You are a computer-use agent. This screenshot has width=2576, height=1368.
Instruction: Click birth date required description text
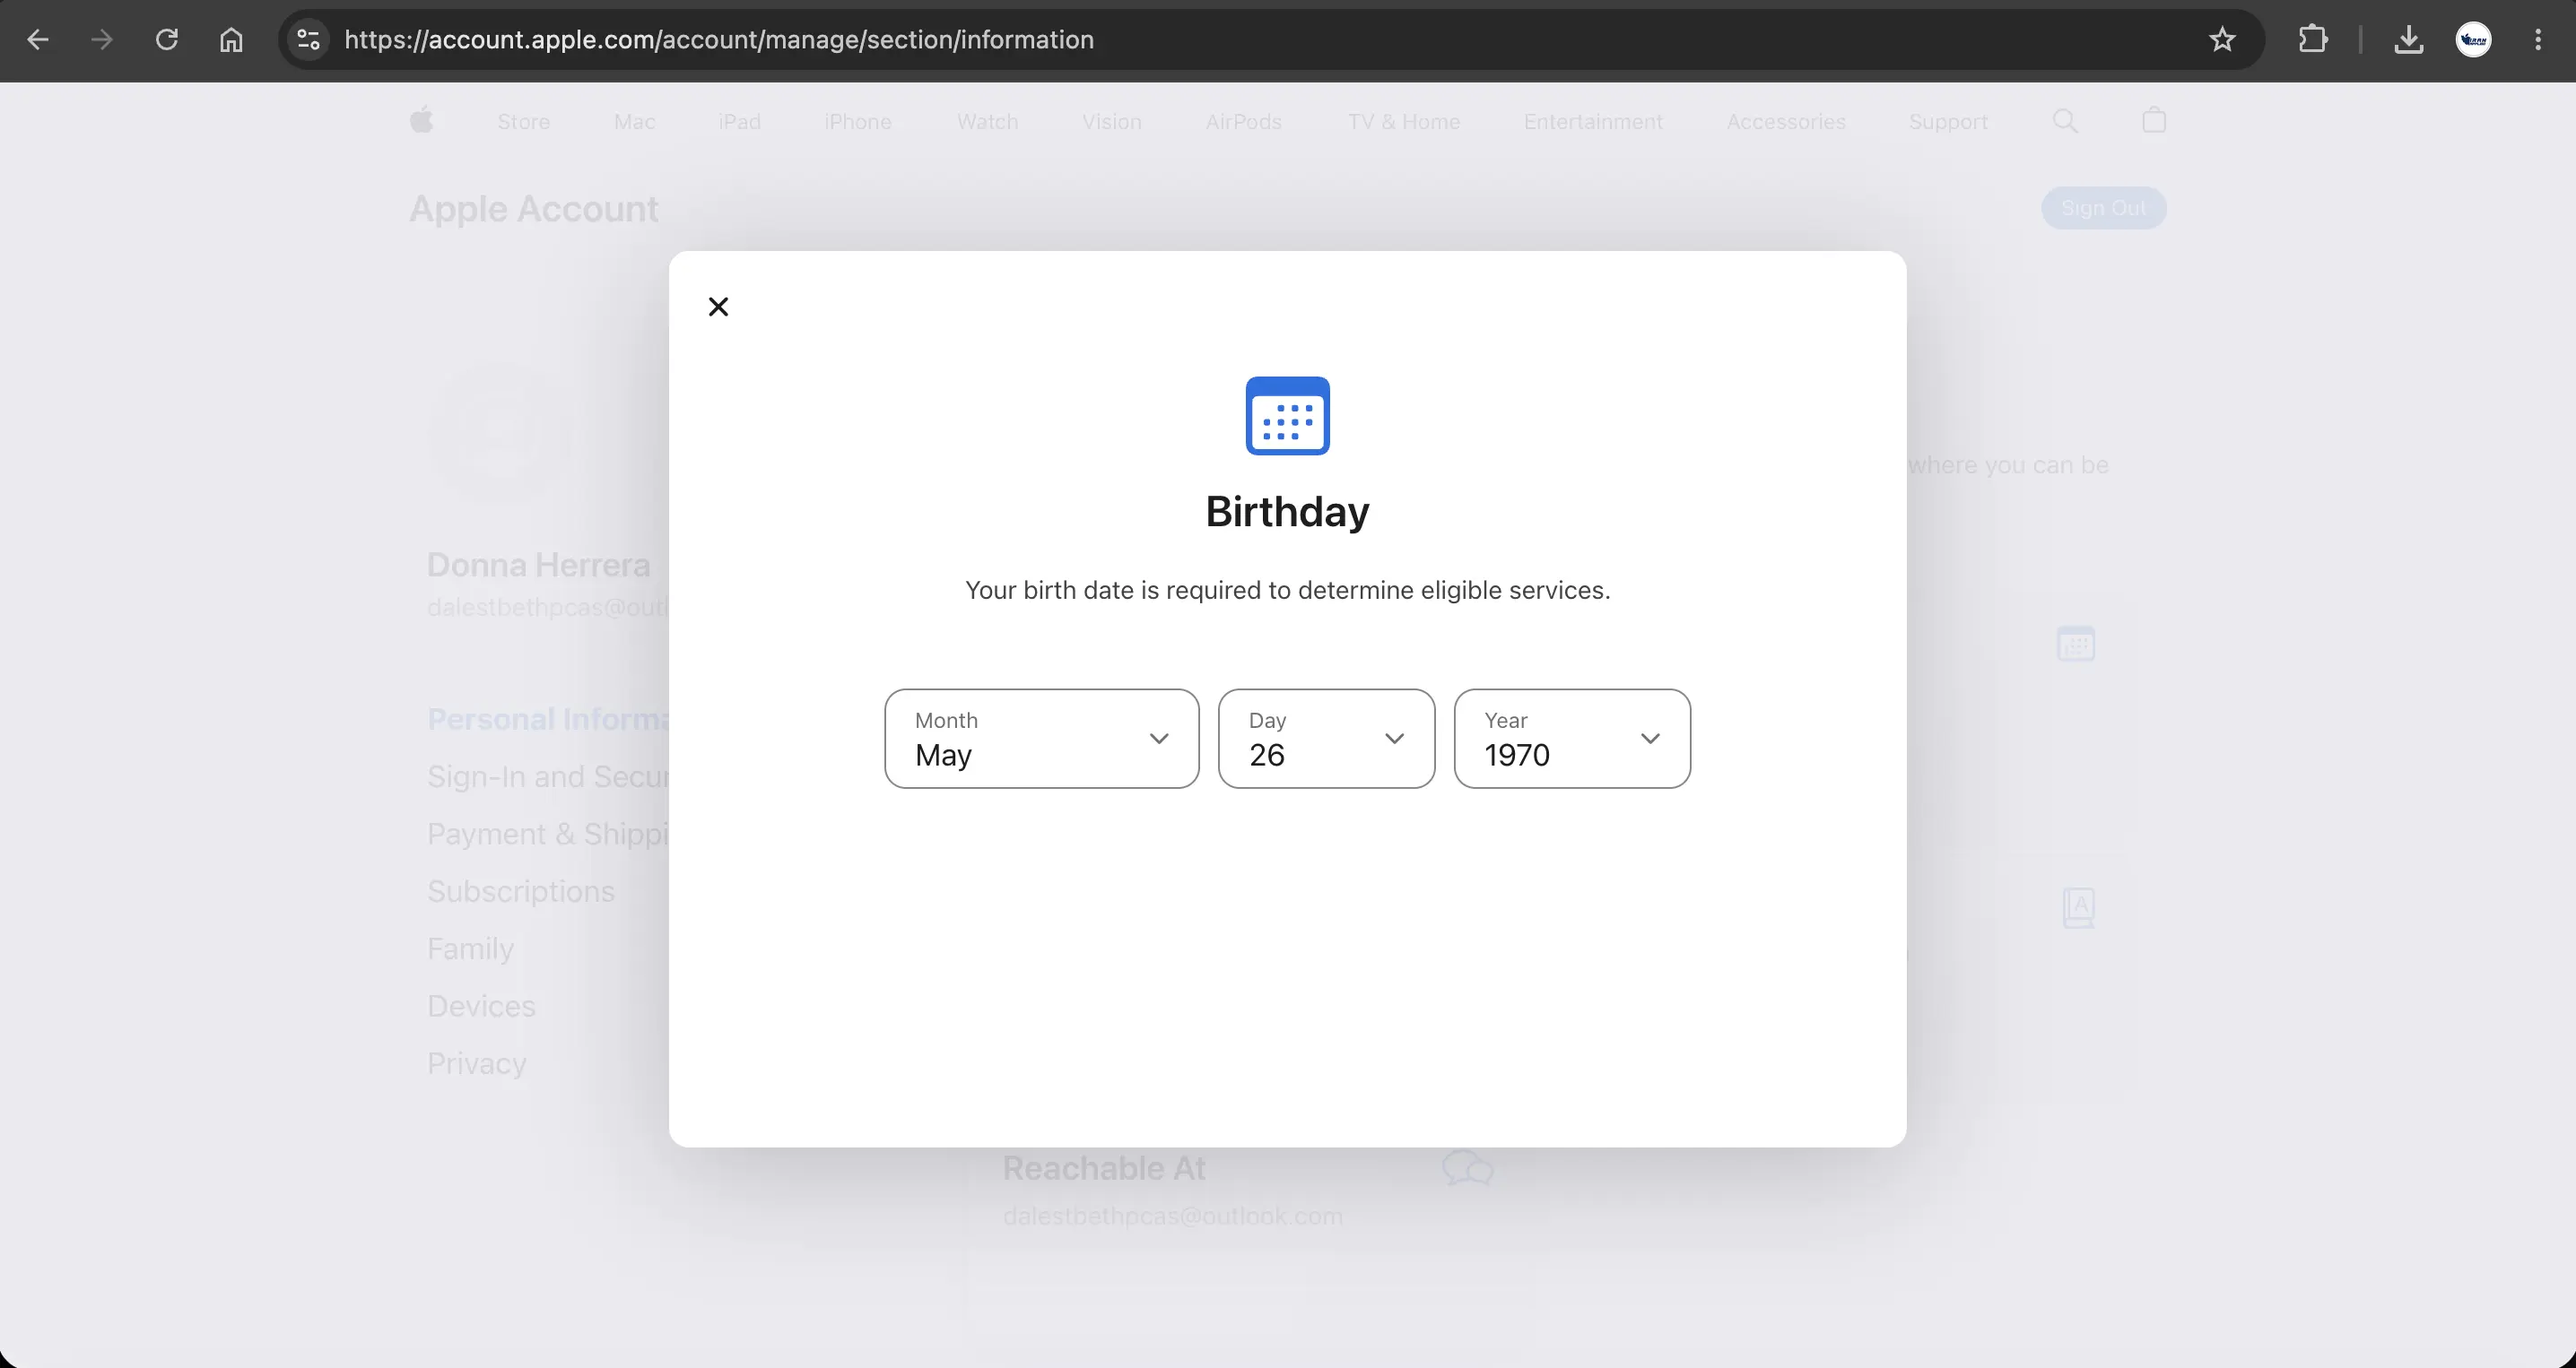pyautogui.click(x=1287, y=591)
